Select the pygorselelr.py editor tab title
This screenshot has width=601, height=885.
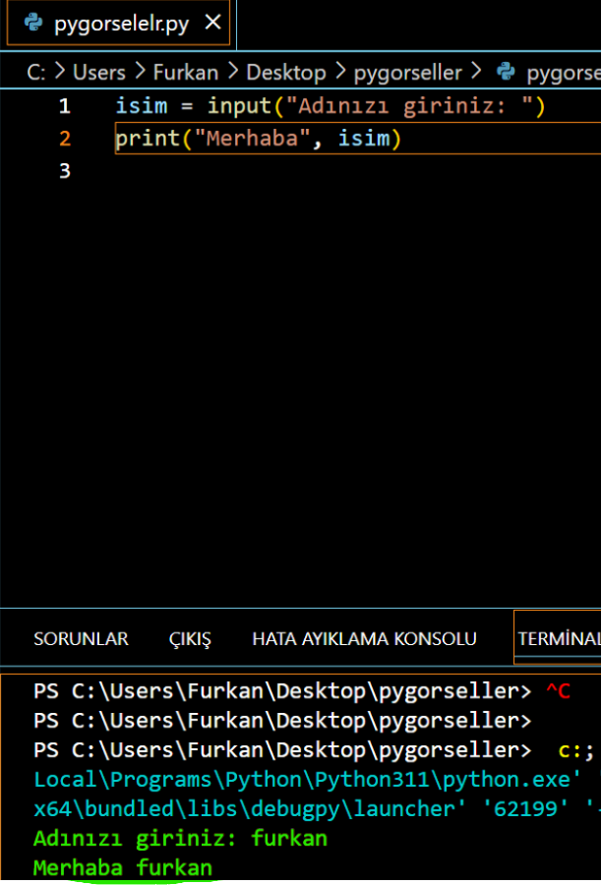tap(119, 23)
